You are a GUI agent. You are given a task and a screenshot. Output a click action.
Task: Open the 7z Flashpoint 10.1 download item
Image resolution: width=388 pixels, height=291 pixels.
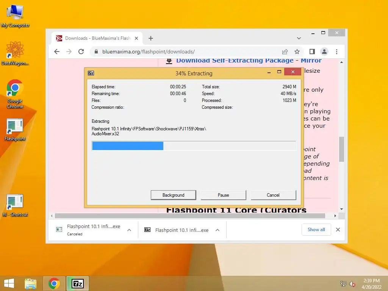177,230
